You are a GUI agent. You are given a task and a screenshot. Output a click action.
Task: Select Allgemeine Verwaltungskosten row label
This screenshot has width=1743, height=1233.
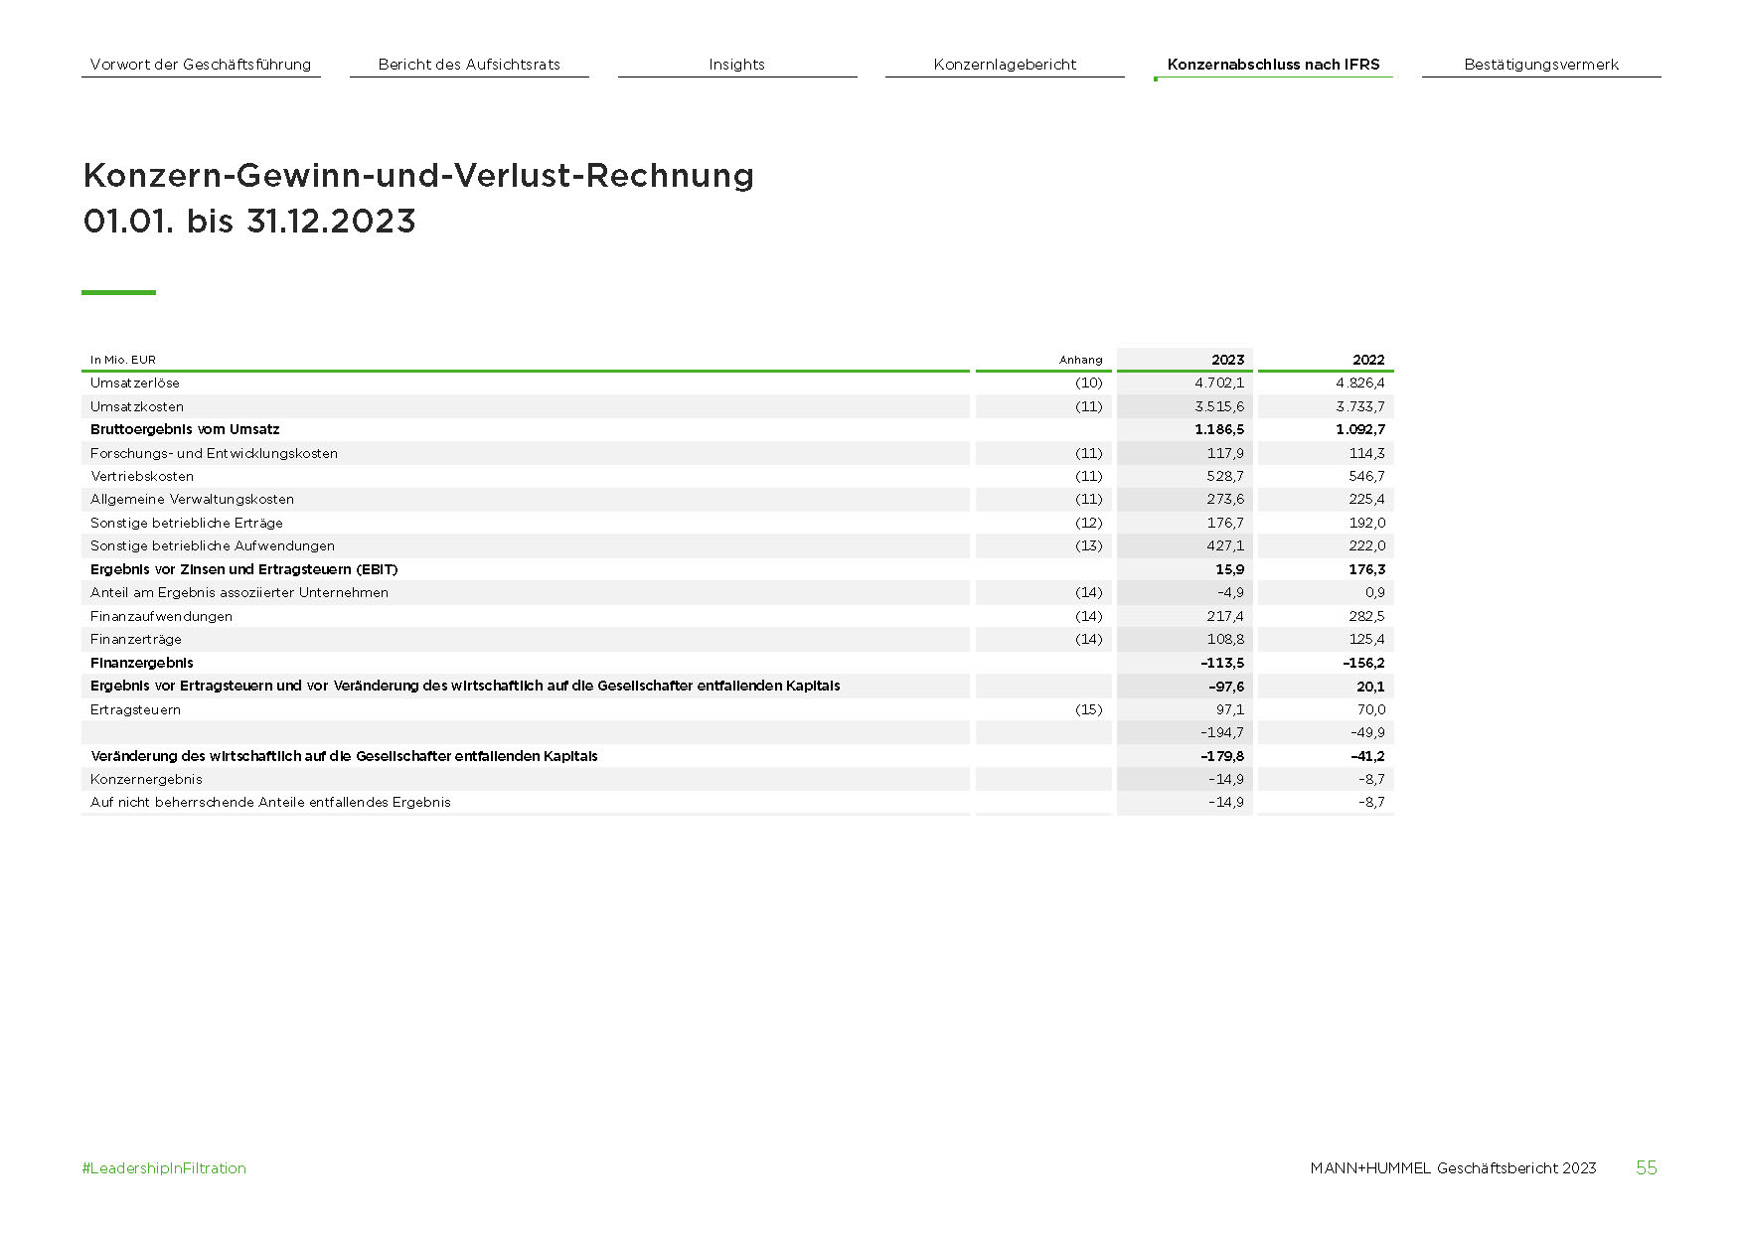[x=192, y=499]
